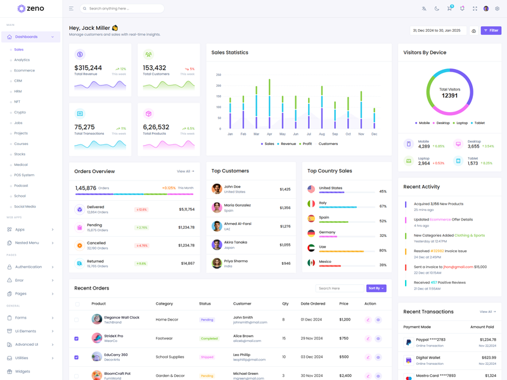Image resolution: width=507 pixels, height=380 pixels.
Task: Click the purple Filter button
Action: 491,30
